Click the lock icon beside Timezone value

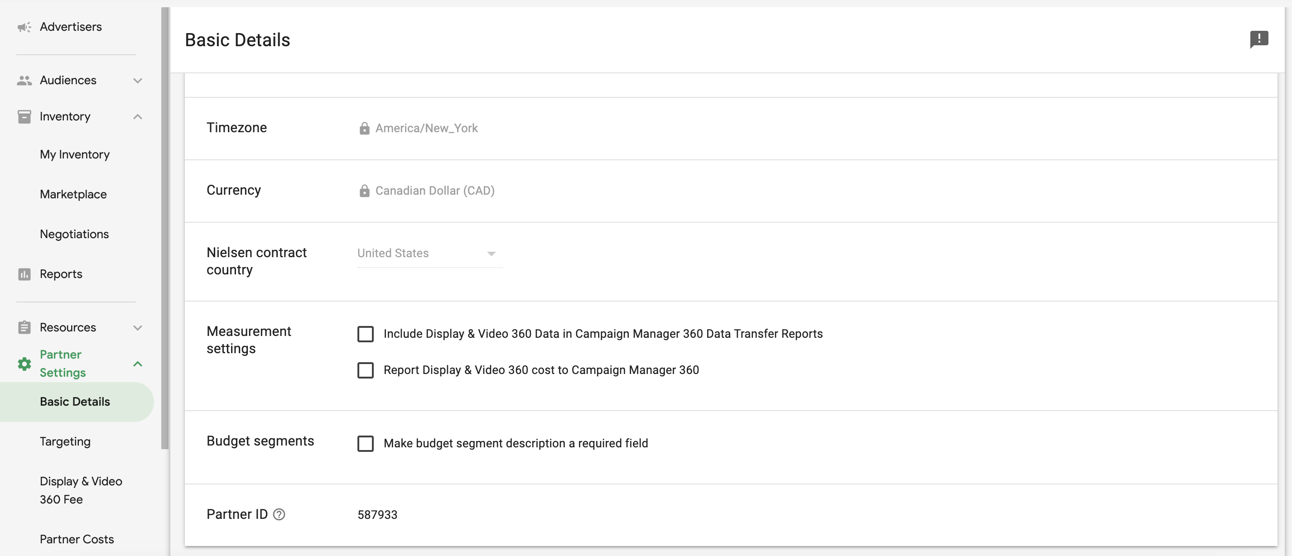[364, 128]
